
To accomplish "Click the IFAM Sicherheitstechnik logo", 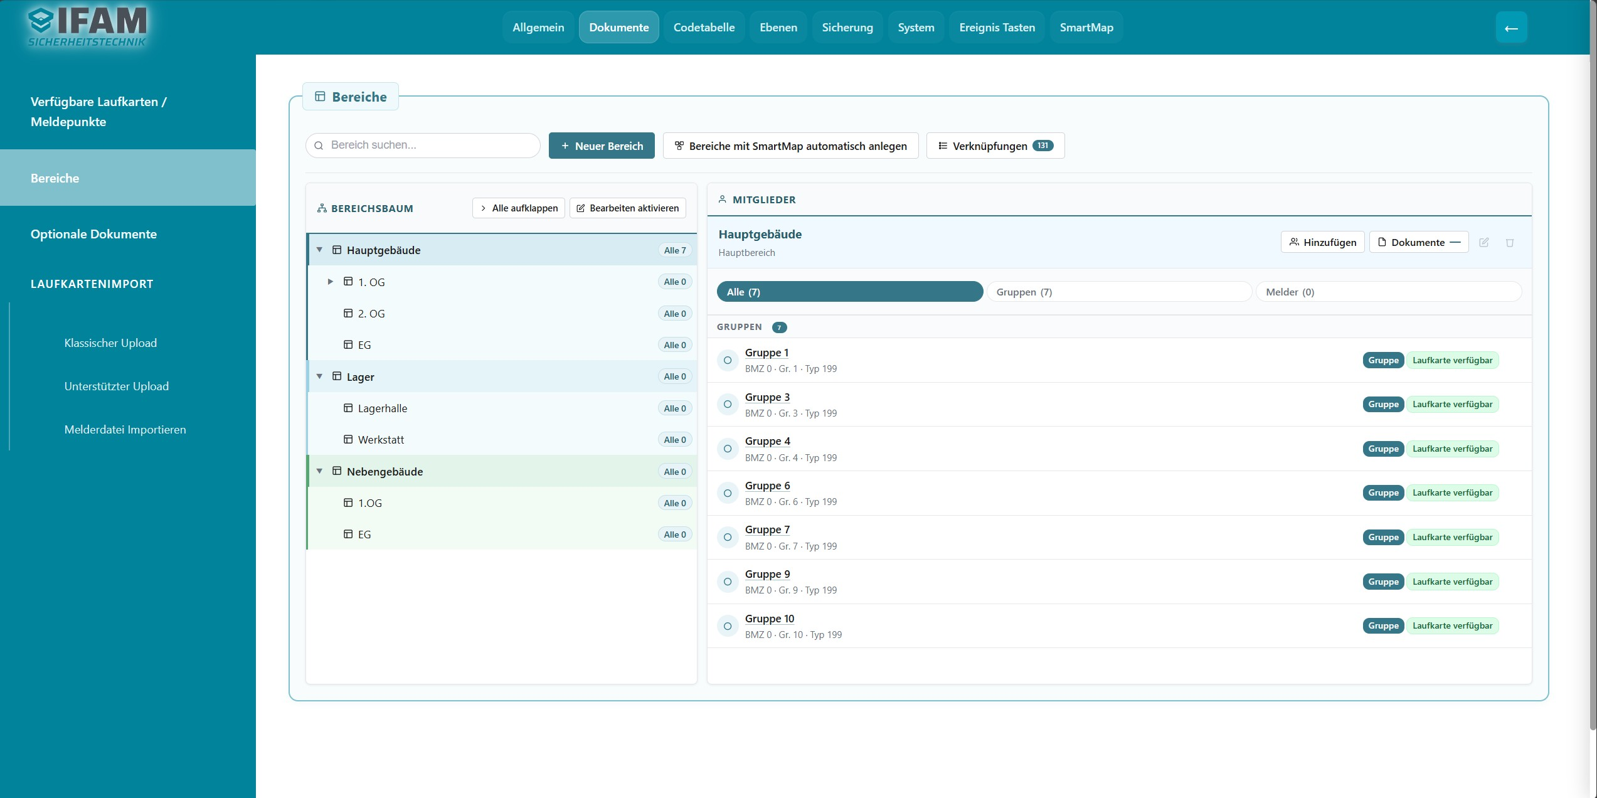I will pyautogui.click(x=88, y=27).
